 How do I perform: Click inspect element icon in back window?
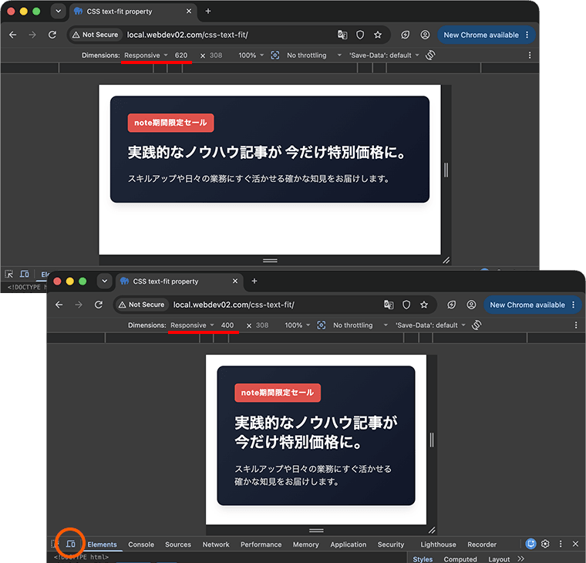click(x=9, y=274)
